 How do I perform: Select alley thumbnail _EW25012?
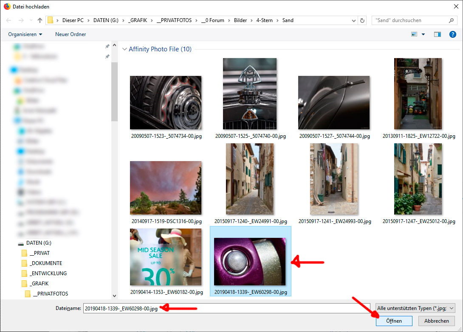418,179
